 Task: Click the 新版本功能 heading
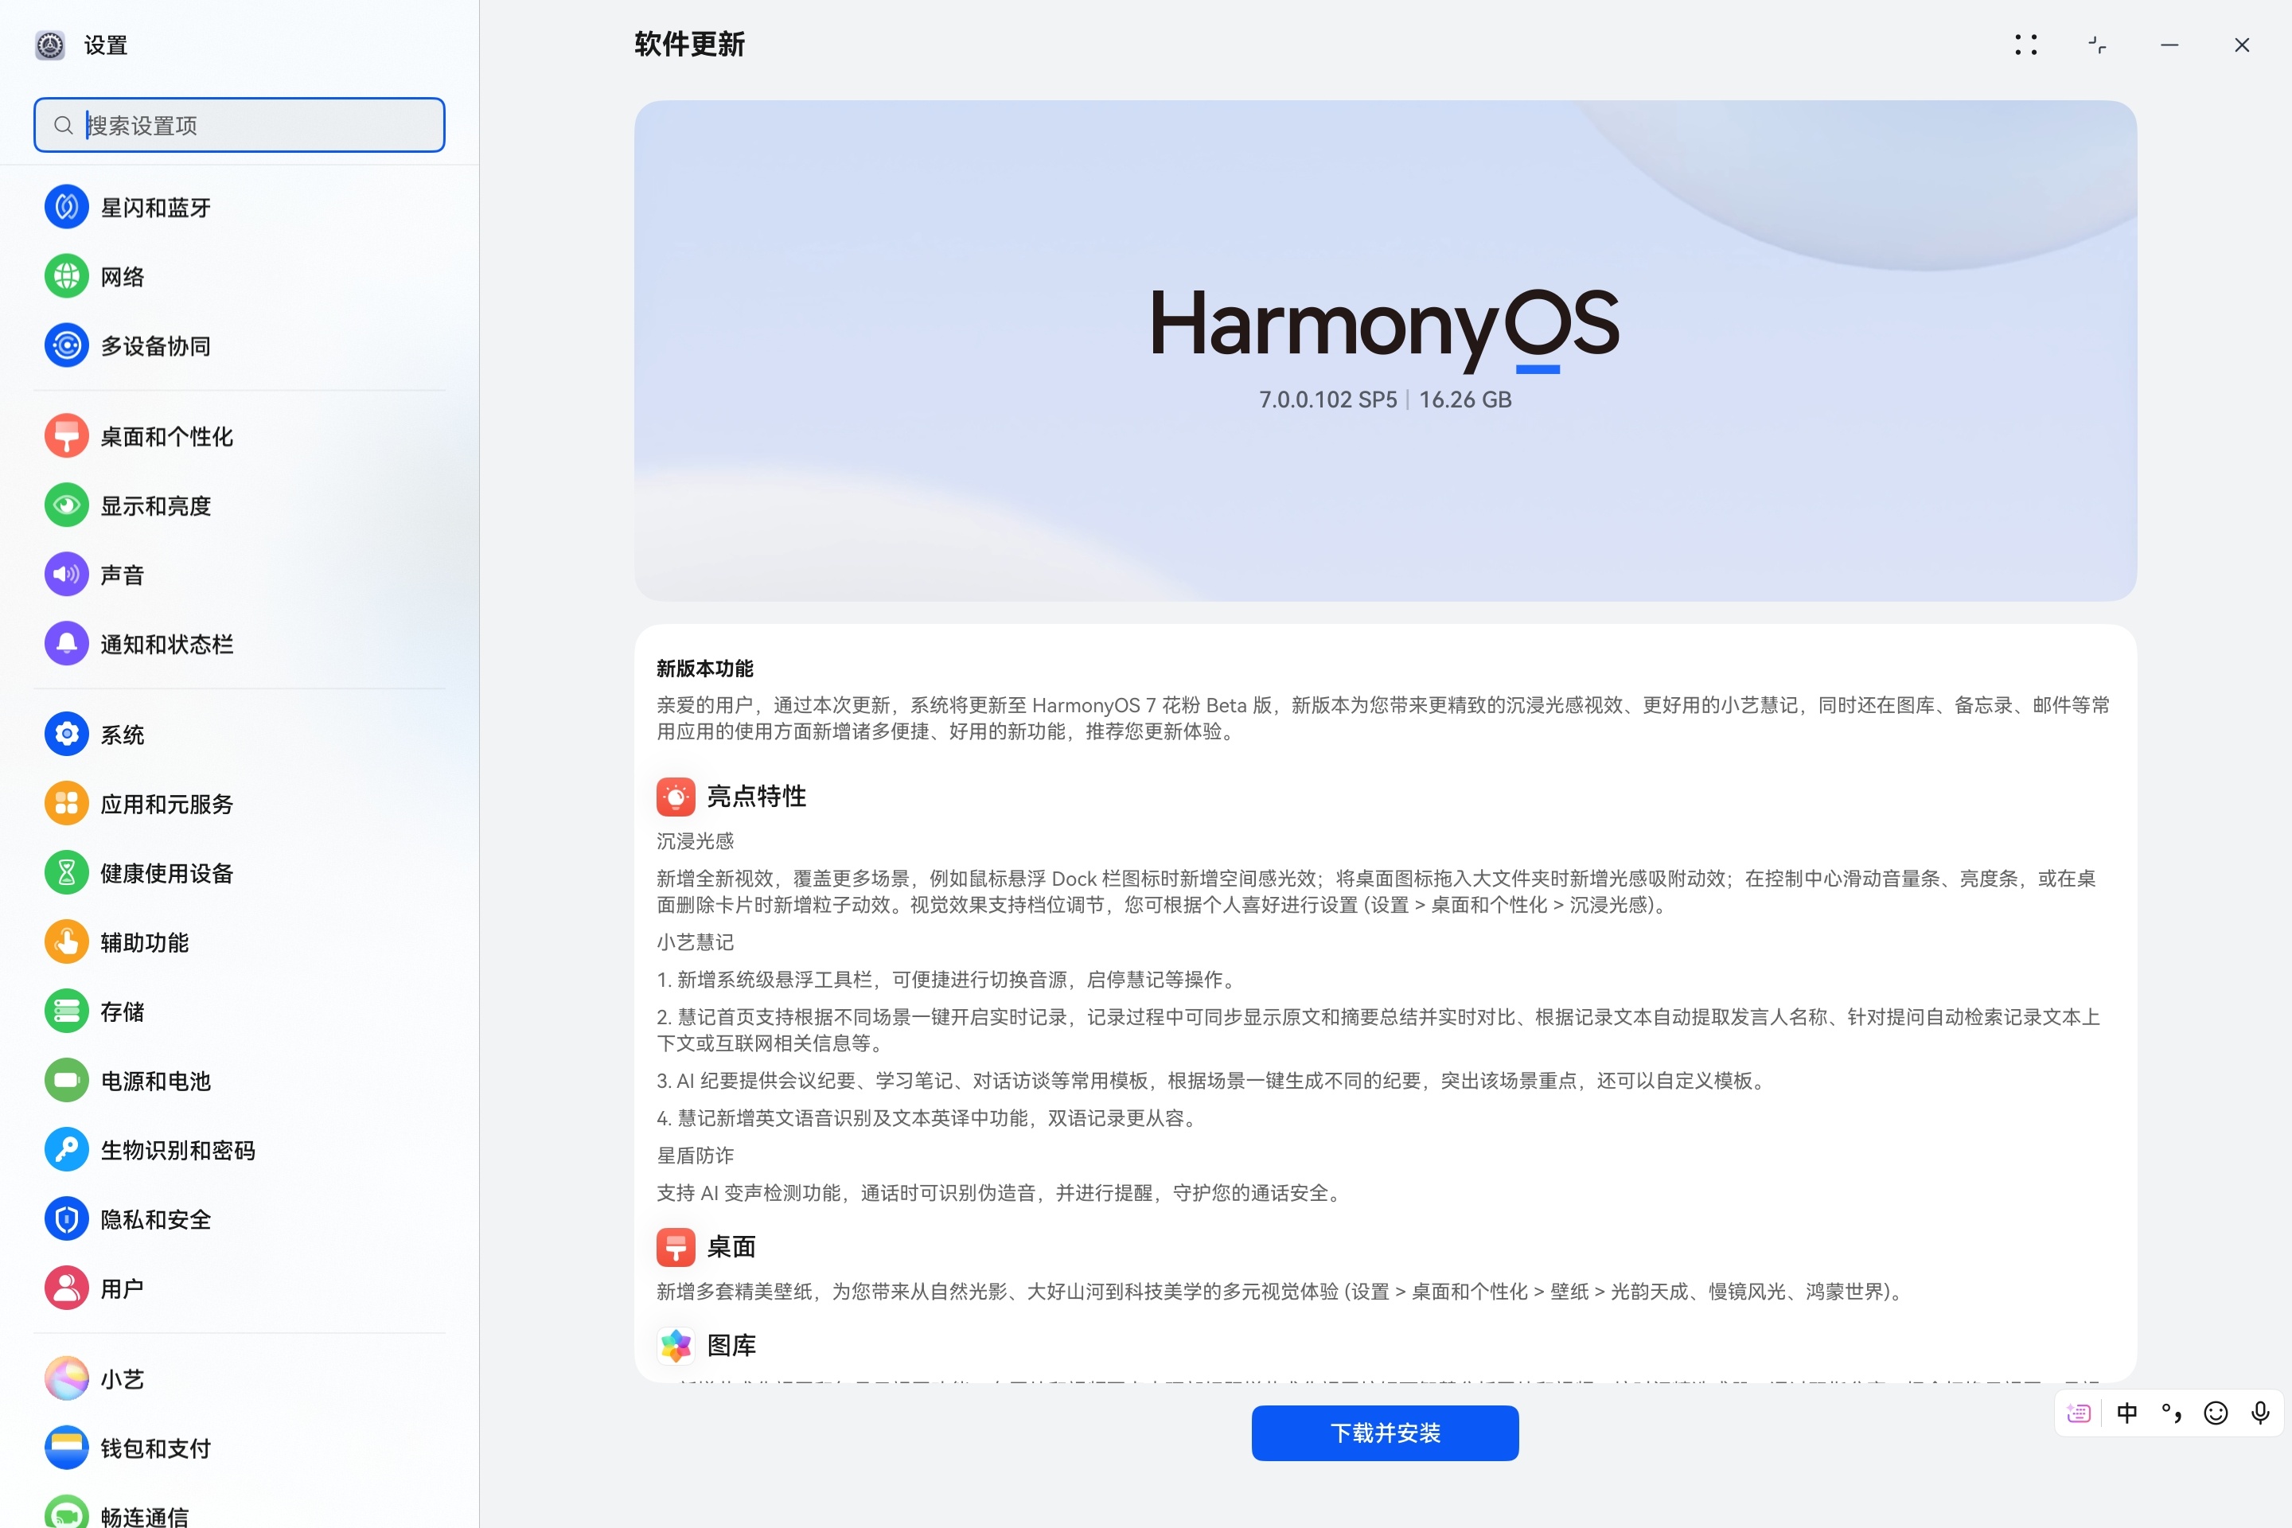[x=704, y=668]
